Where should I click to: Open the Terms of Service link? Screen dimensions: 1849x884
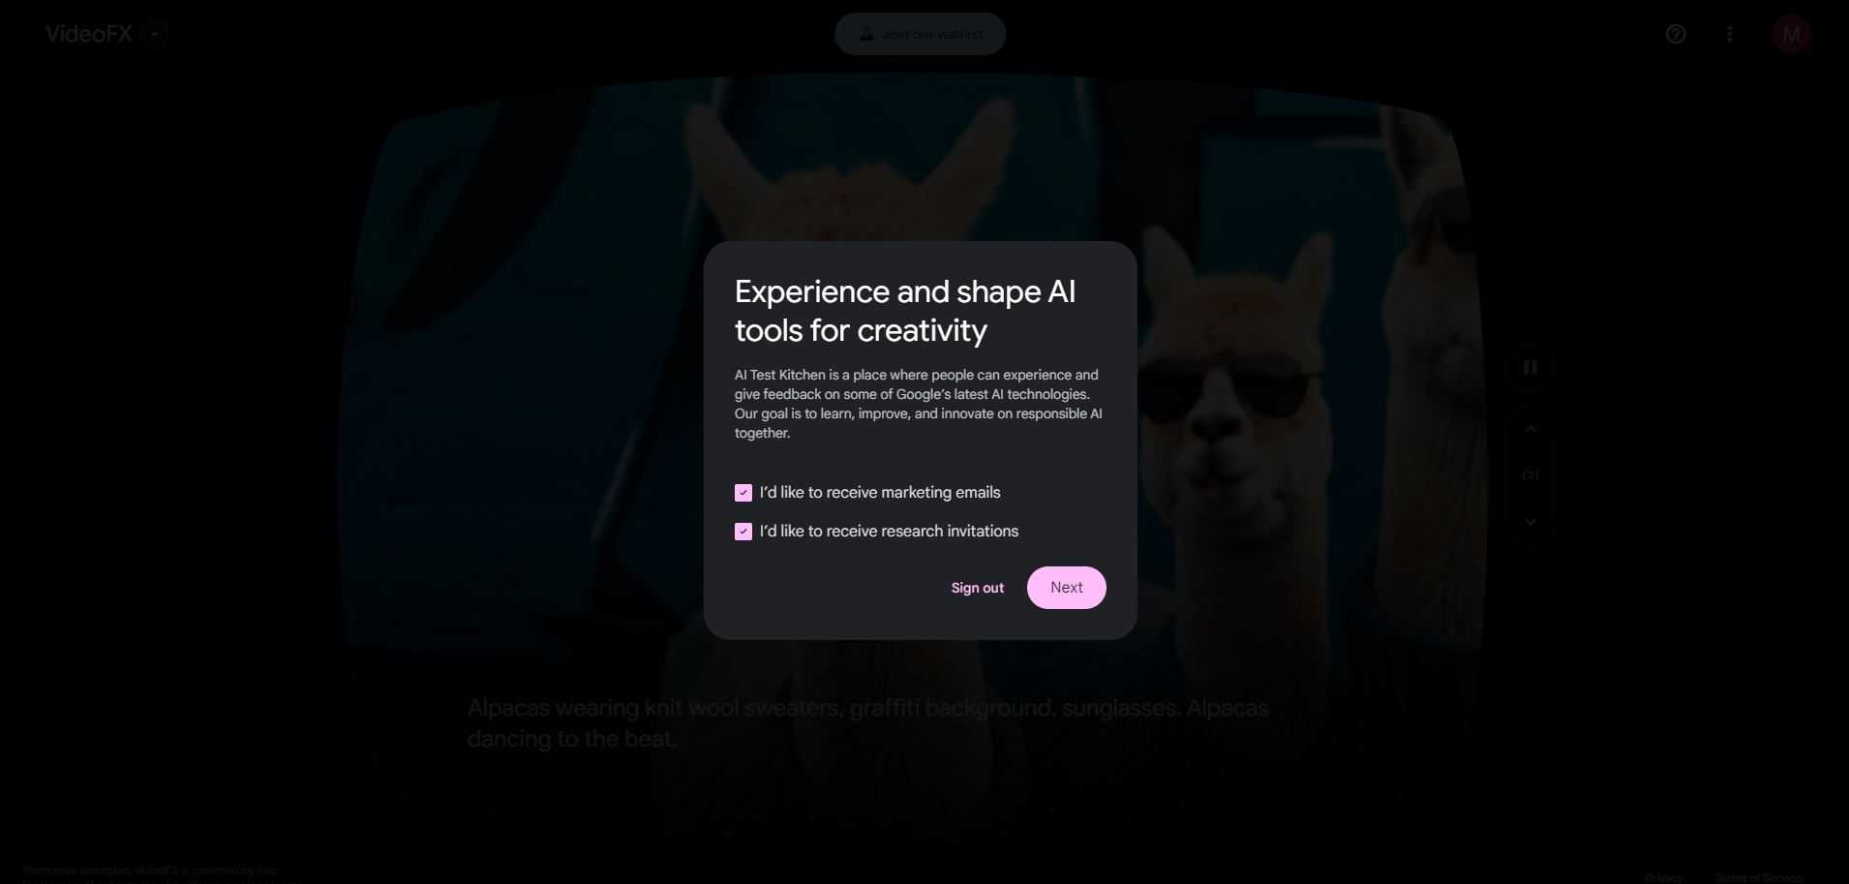click(1758, 877)
